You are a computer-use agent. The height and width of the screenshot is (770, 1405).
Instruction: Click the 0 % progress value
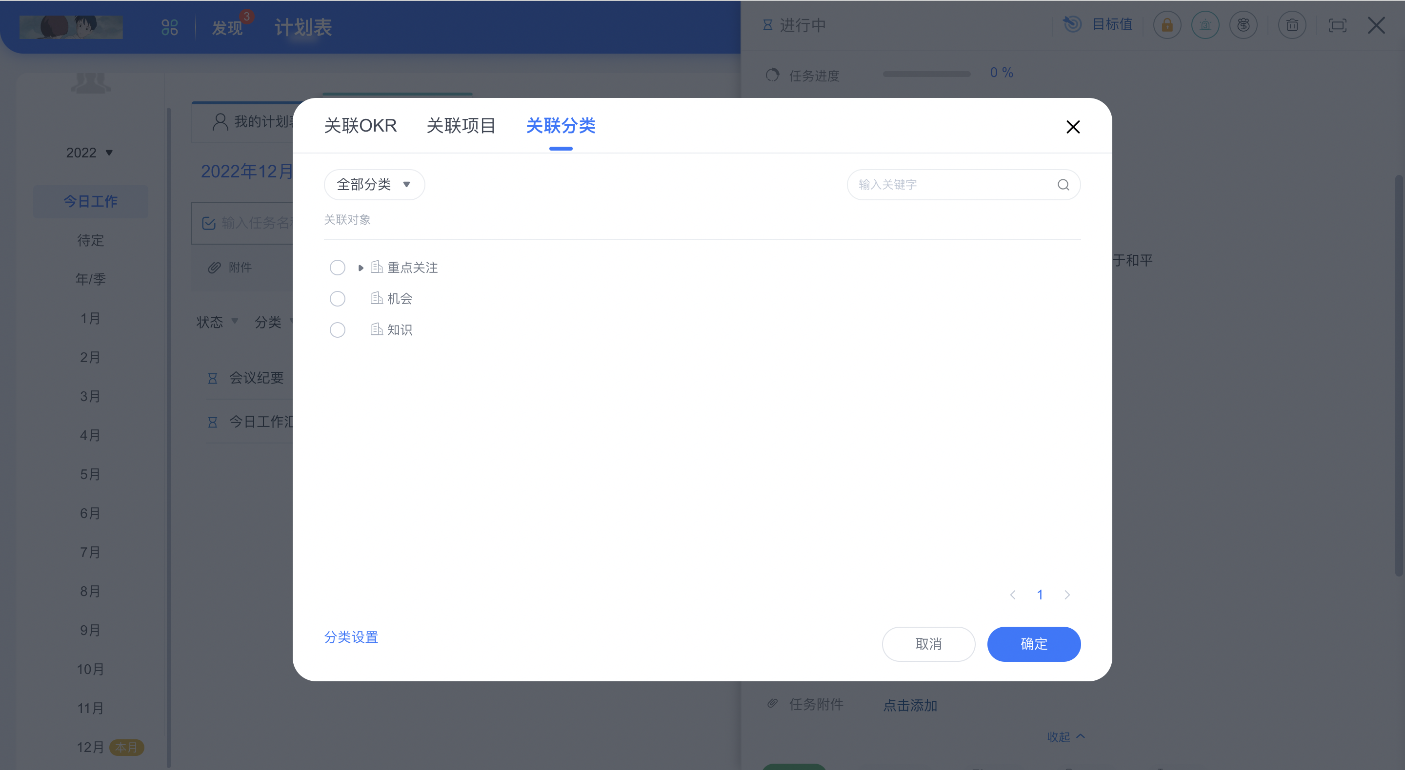tap(1002, 73)
